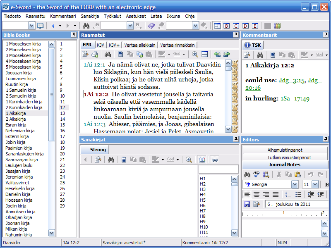
Task: Toggle the D layout button in main toolbar
Action: coord(245,26)
